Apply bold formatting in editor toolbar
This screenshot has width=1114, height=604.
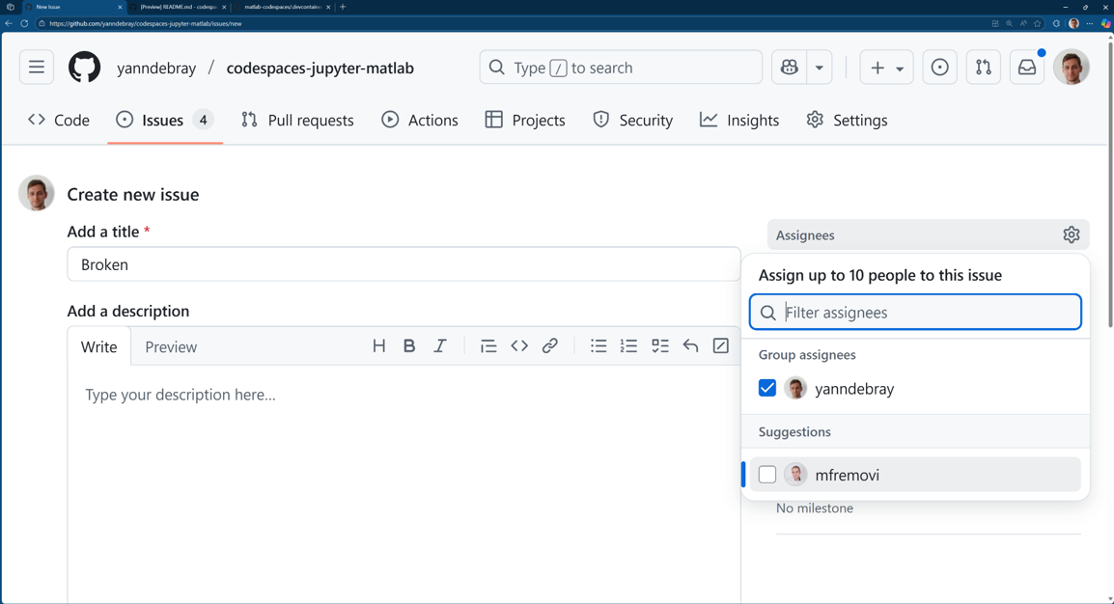[409, 346]
